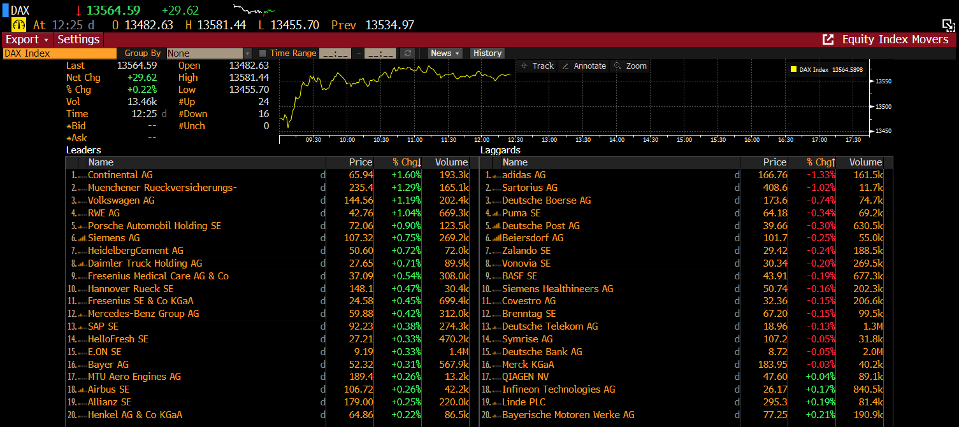Click the pop-out icon beside Equity Index Movers
The width and height of the screenshot is (959, 427).
tap(828, 39)
